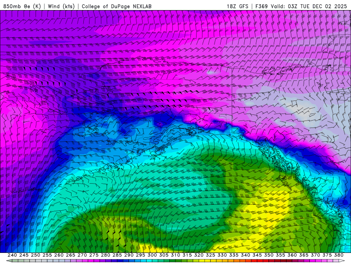The height and width of the screenshot is (263, 351).
Task: Click the 325 color bar label
Action: (x=211, y=255)
